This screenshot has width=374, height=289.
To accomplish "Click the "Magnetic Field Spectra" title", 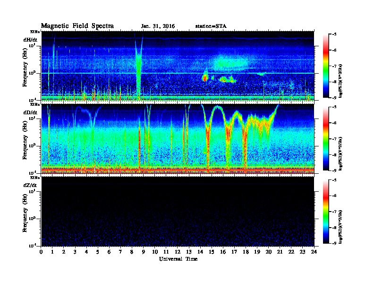I will pyautogui.click(x=77, y=26).
